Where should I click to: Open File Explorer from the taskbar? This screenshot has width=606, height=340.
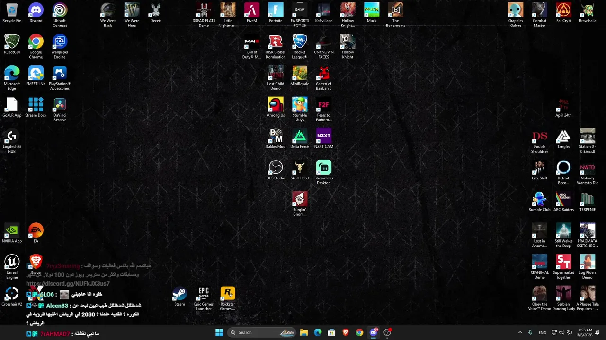(x=304, y=332)
